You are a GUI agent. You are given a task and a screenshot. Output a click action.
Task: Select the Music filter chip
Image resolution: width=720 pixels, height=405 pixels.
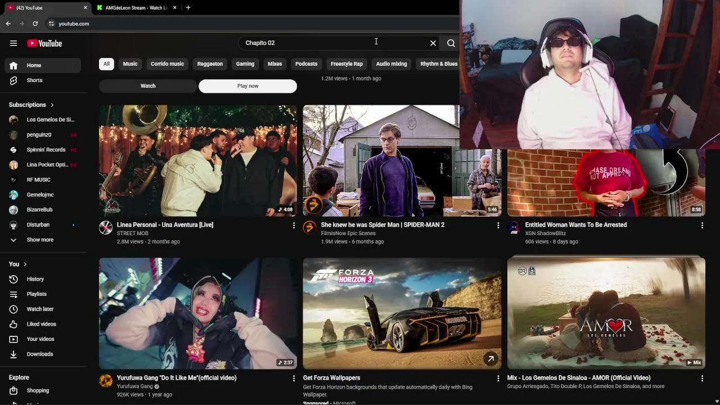click(130, 64)
